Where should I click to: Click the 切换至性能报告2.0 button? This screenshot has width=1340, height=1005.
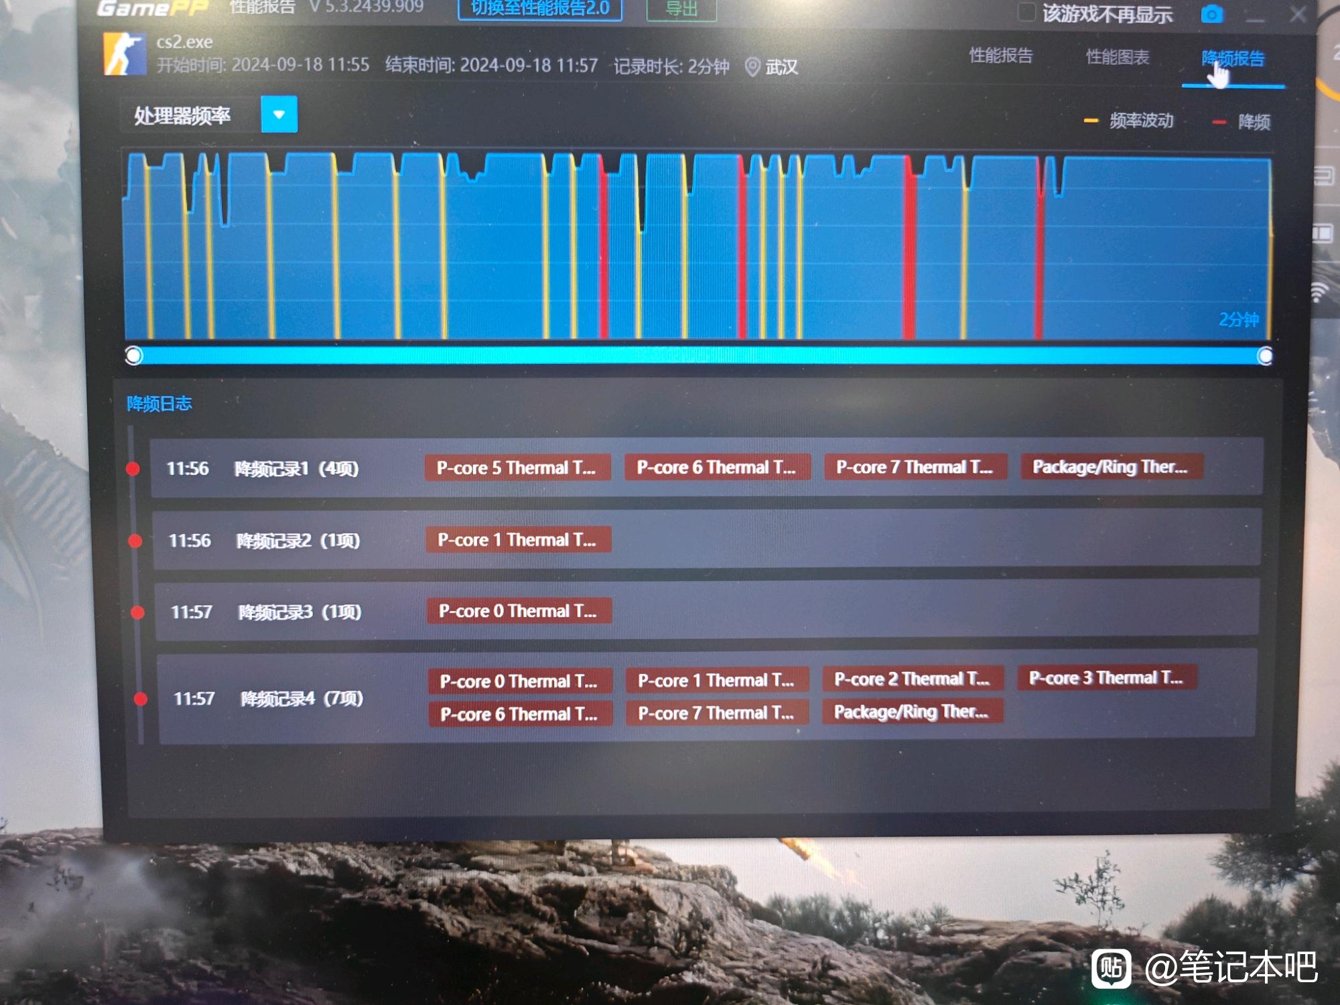point(540,9)
